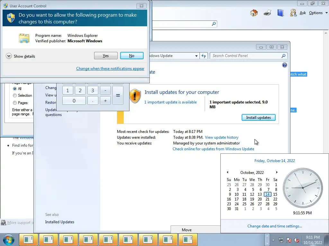
Task: Click the Windows Update warning shield icon
Action: coord(135,96)
